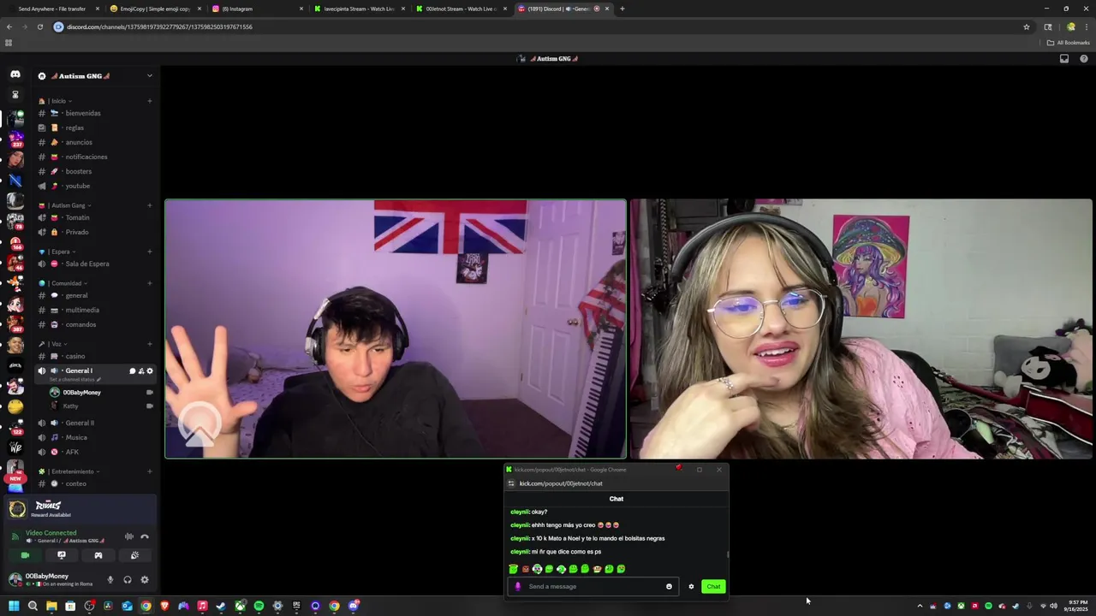Join the General II voice channel
The width and height of the screenshot is (1096, 616).
coord(94,423)
